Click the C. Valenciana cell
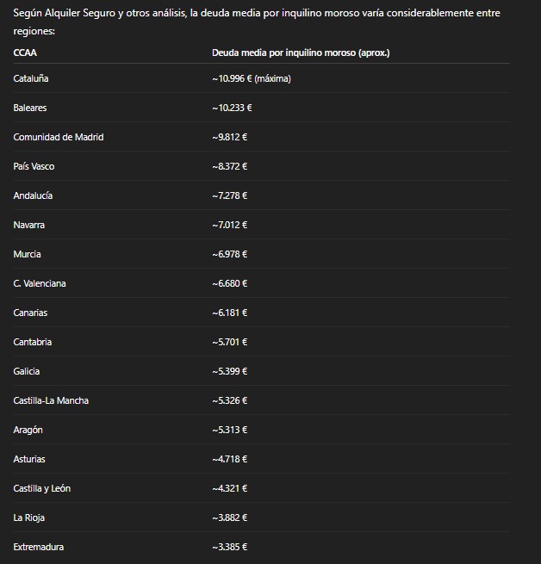The height and width of the screenshot is (564, 541). [x=40, y=283]
